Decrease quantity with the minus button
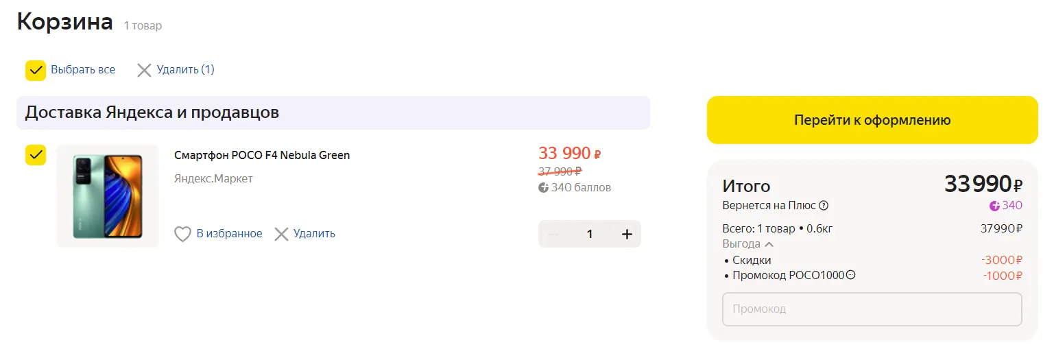Image resolution: width=1054 pixels, height=347 pixels. point(554,234)
